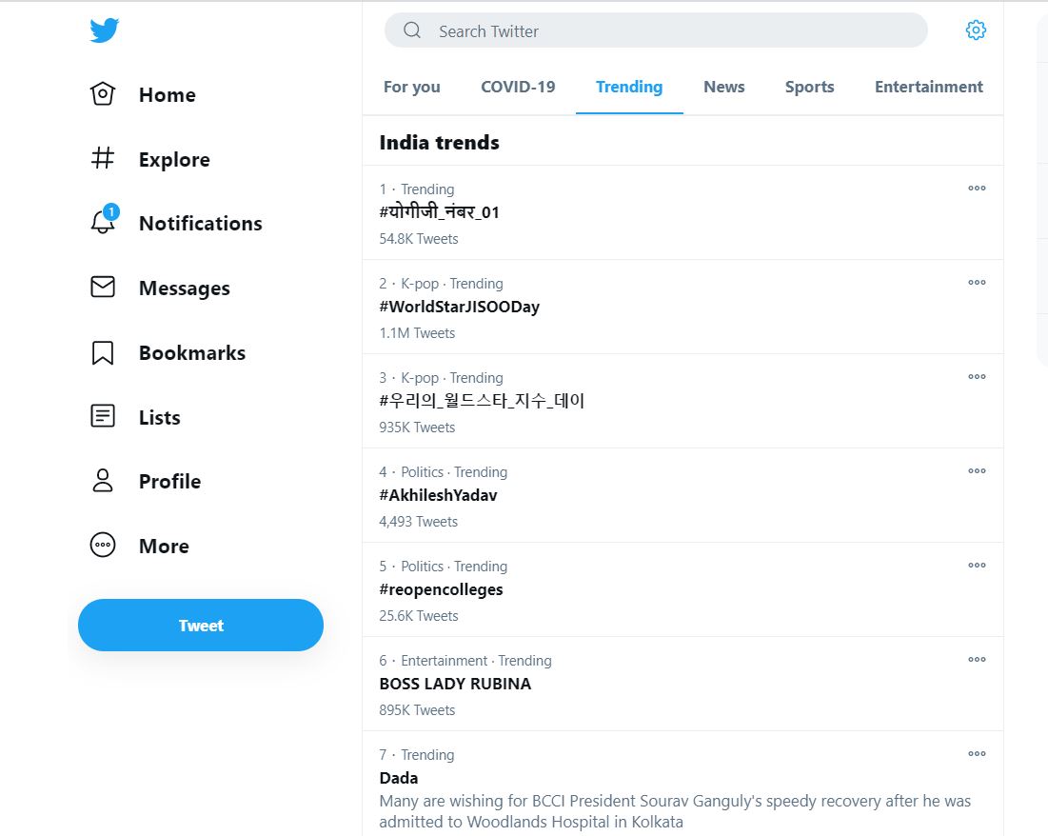This screenshot has height=836, width=1048.
Task: Open the #reopencolleges trend
Action: [x=441, y=589]
